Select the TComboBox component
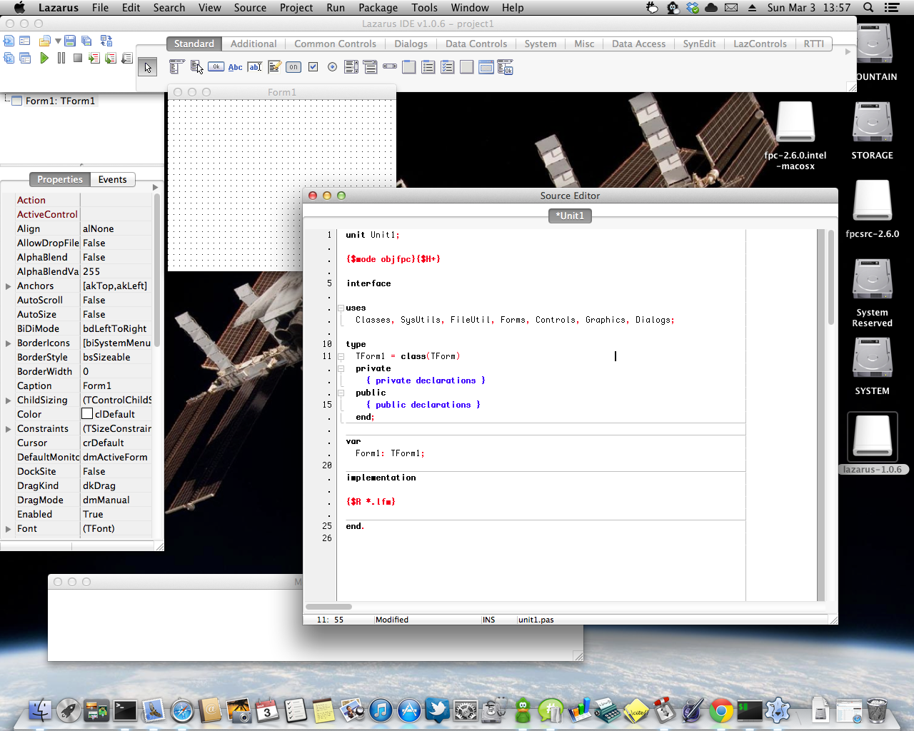 [370, 67]
